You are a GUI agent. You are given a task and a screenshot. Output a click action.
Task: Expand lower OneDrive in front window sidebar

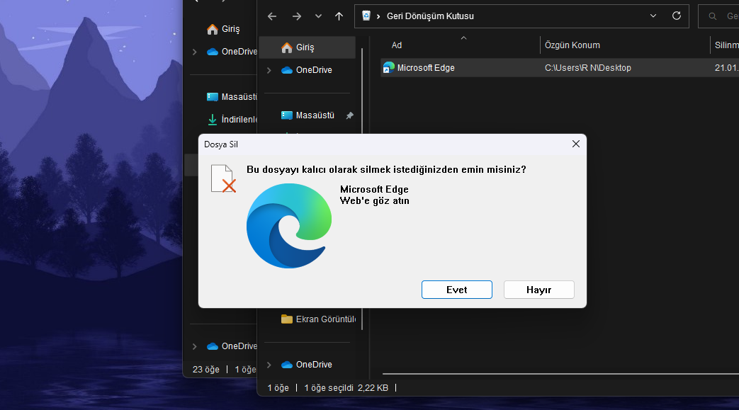click(269, 365)
